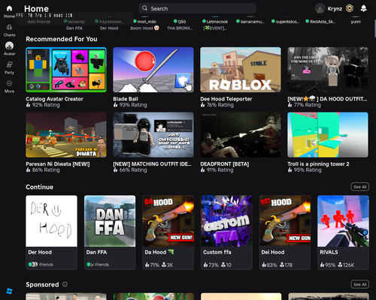
Task: Click Add Friends link
Action: 39,22
